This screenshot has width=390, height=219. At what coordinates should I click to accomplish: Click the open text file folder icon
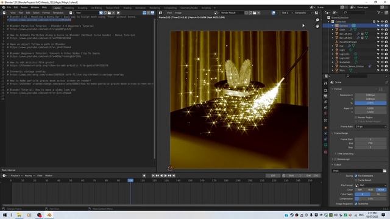(x=109, y=13)
